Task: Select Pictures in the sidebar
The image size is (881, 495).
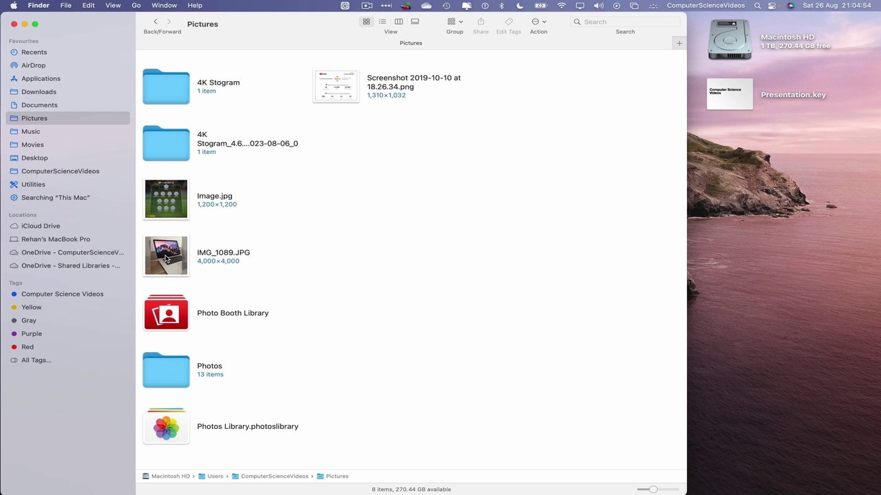Action: coord(67,118)
